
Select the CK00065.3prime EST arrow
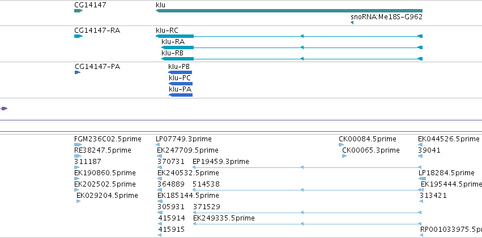click(x=344, y=156)
